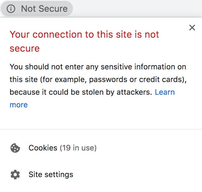Click 'Learn' in the blue link text

click(165, 92)
